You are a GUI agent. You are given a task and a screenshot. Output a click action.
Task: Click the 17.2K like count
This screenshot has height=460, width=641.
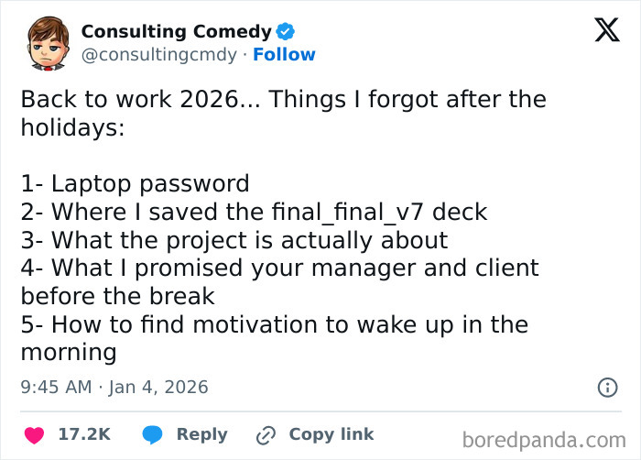[x=84, y=434]
